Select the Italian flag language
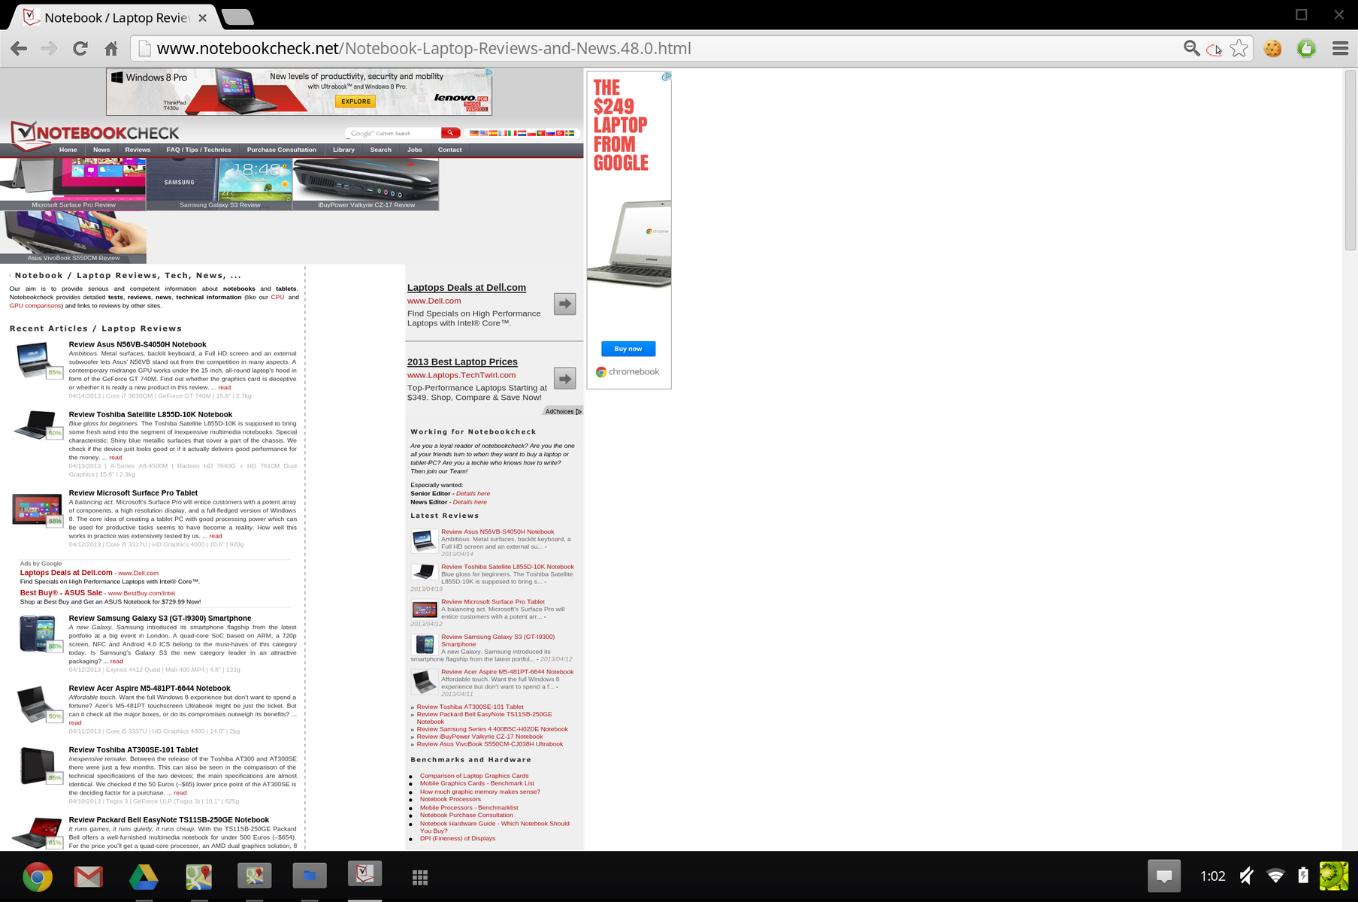 coord(512,133)
